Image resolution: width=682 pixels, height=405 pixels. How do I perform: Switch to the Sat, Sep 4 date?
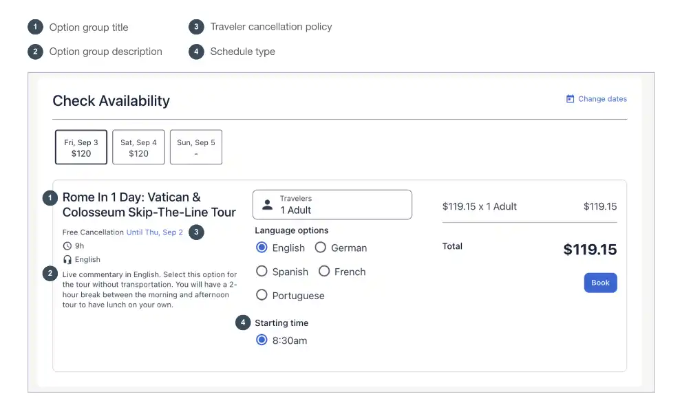click(x=138, y=147)
